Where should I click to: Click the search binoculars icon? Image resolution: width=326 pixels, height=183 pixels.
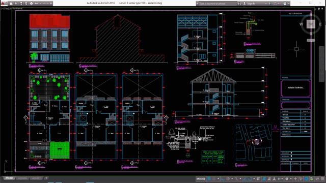[239, 4]
